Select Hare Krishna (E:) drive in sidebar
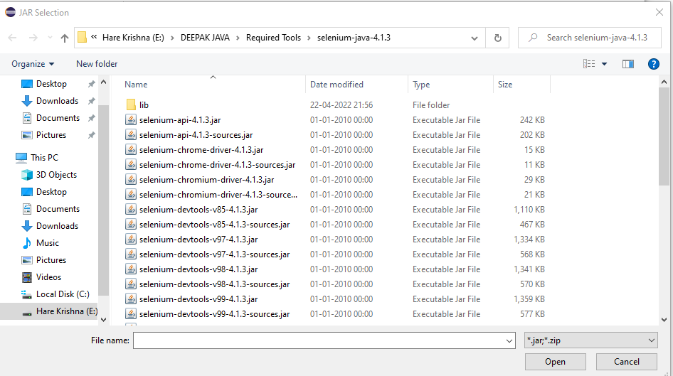This screenshot has height=376, width=673. [67, 311]
